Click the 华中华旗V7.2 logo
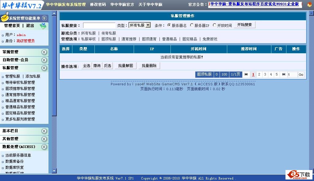 point(22,5)
